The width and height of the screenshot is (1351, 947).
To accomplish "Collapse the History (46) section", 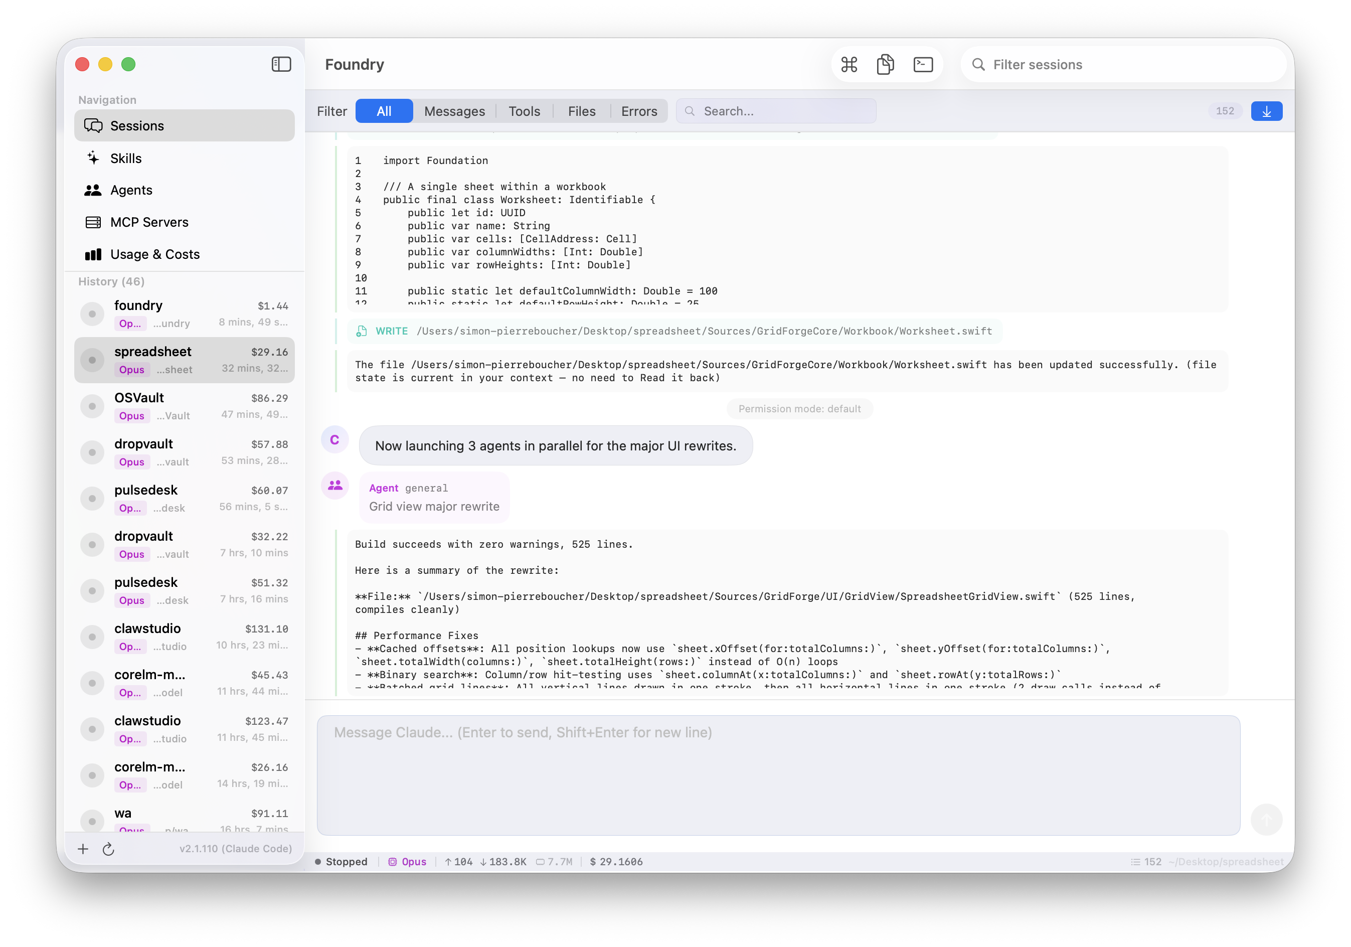I will pos(111,281).
